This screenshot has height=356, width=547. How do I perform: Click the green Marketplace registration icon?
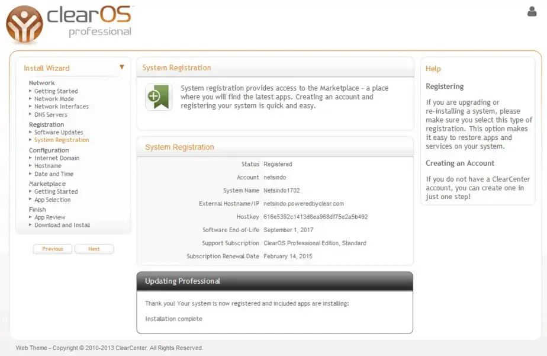[x=159, y=97]
